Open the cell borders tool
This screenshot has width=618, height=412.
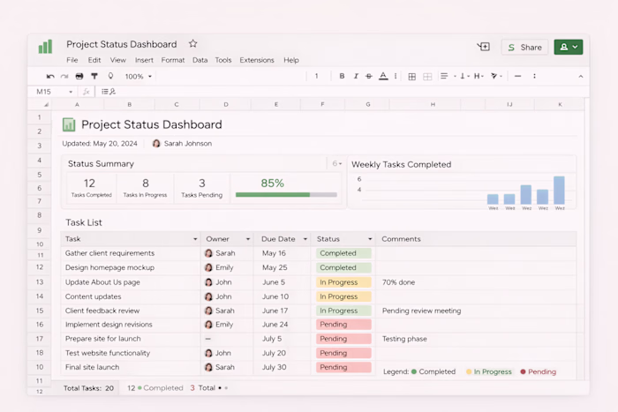[x=412, y=77]
